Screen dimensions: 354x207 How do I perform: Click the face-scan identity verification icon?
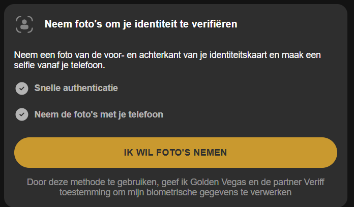24,24
